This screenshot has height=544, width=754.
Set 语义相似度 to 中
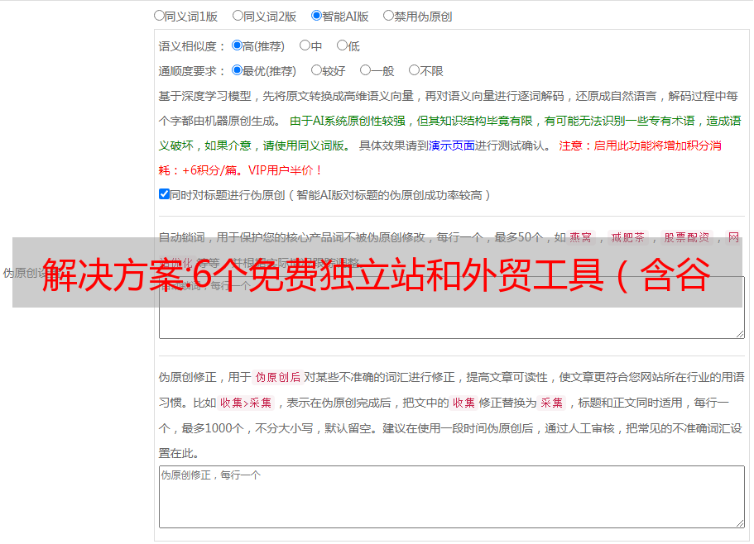click(x=305, y=45)
